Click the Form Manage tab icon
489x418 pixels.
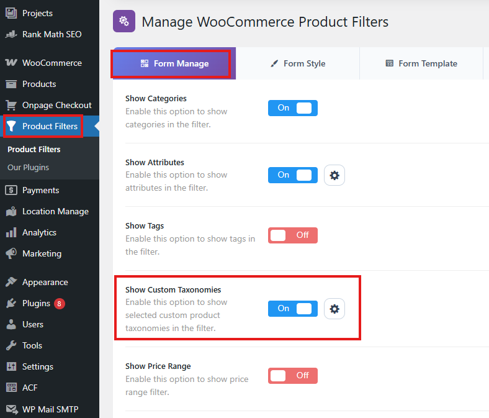[x=145, y=63]
